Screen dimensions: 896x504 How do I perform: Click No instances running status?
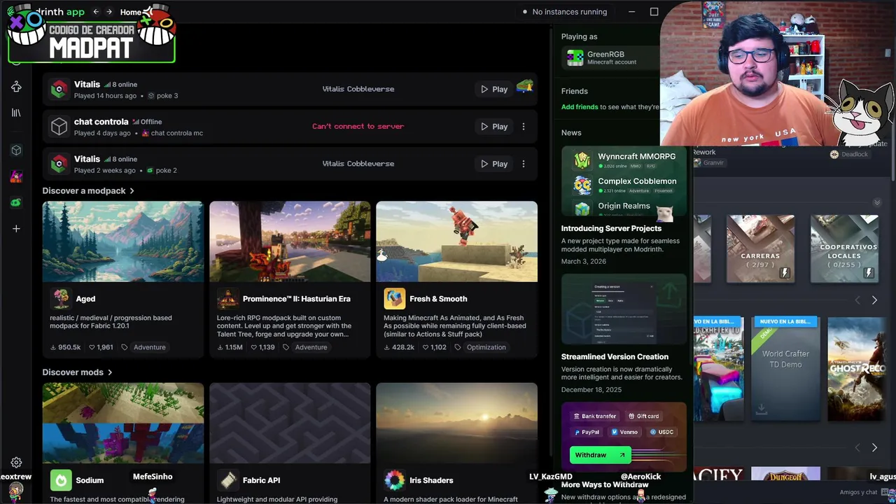point(564,12)
